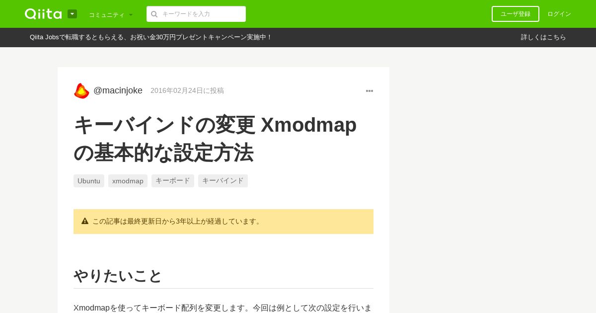Open macinjoke's avatar image

point(81,90)
